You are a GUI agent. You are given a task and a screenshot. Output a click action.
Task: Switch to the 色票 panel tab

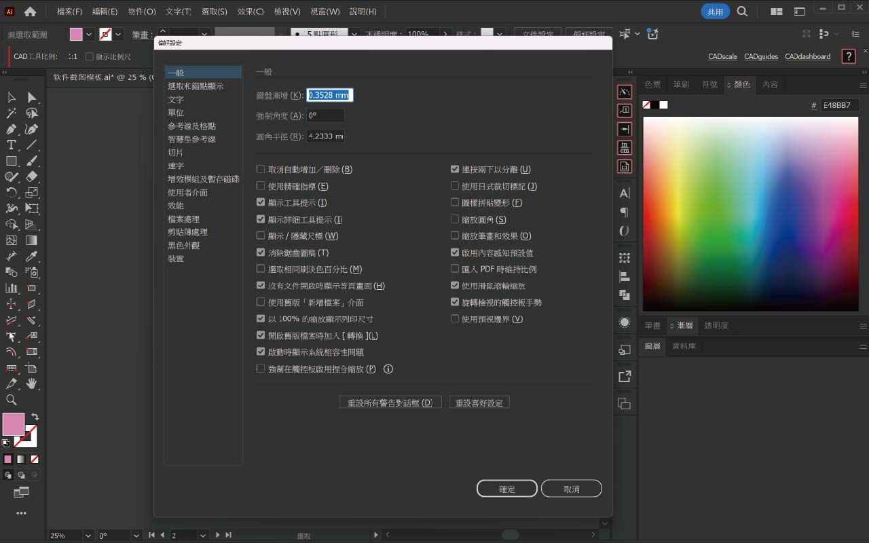[652, 84]
